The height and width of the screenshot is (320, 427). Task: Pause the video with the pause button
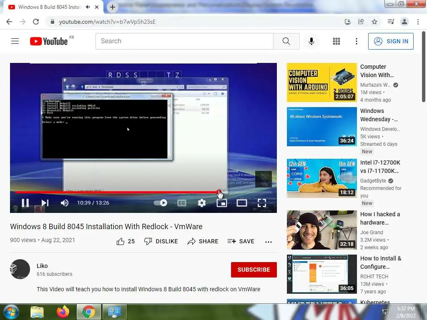pyautogui.click(x=25, y=203)
